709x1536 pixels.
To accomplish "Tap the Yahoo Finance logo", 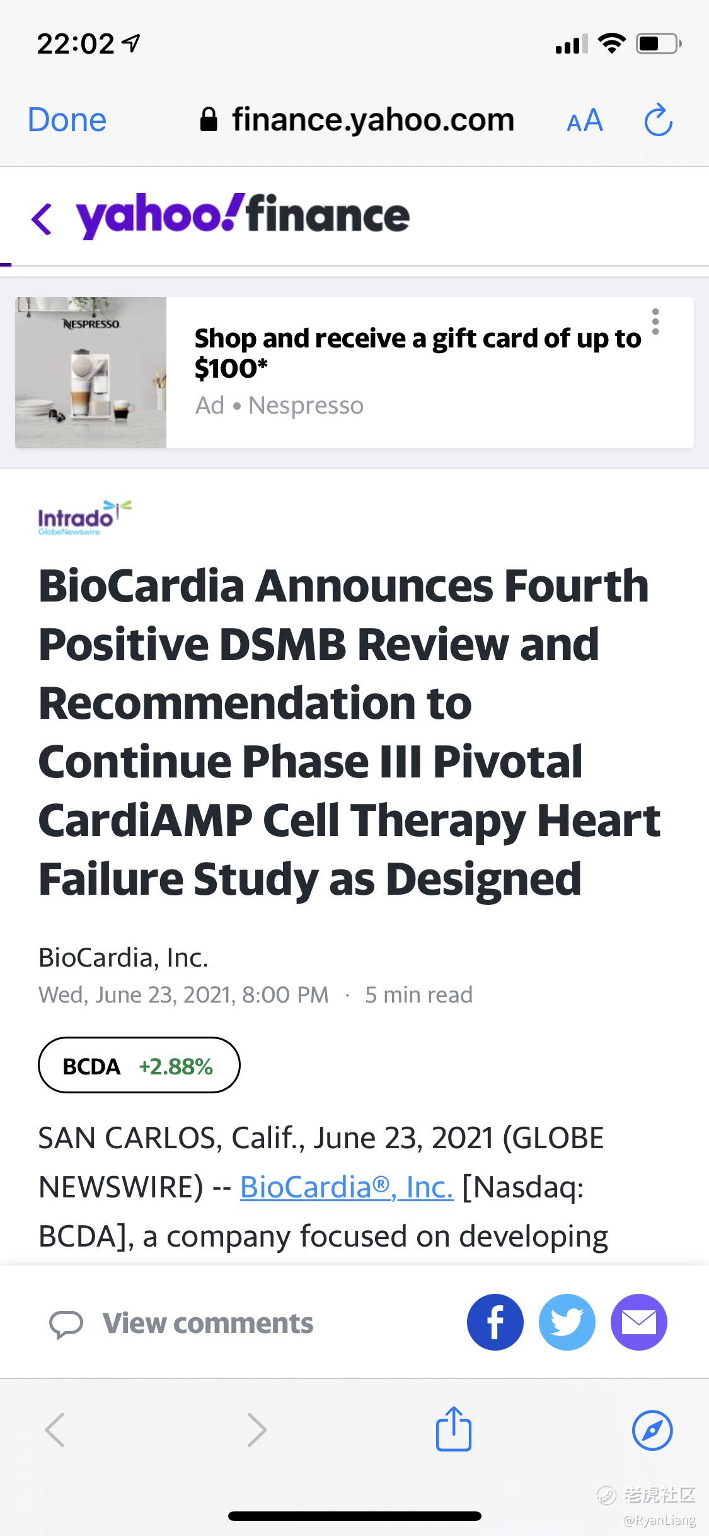I will coord(243,216).
